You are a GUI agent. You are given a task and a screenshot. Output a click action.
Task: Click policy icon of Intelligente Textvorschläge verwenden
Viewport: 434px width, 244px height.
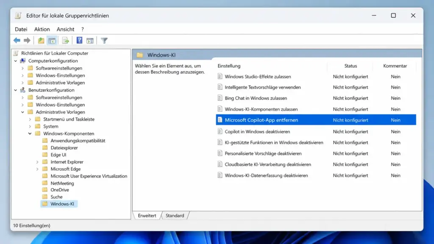tap(220, 87)
